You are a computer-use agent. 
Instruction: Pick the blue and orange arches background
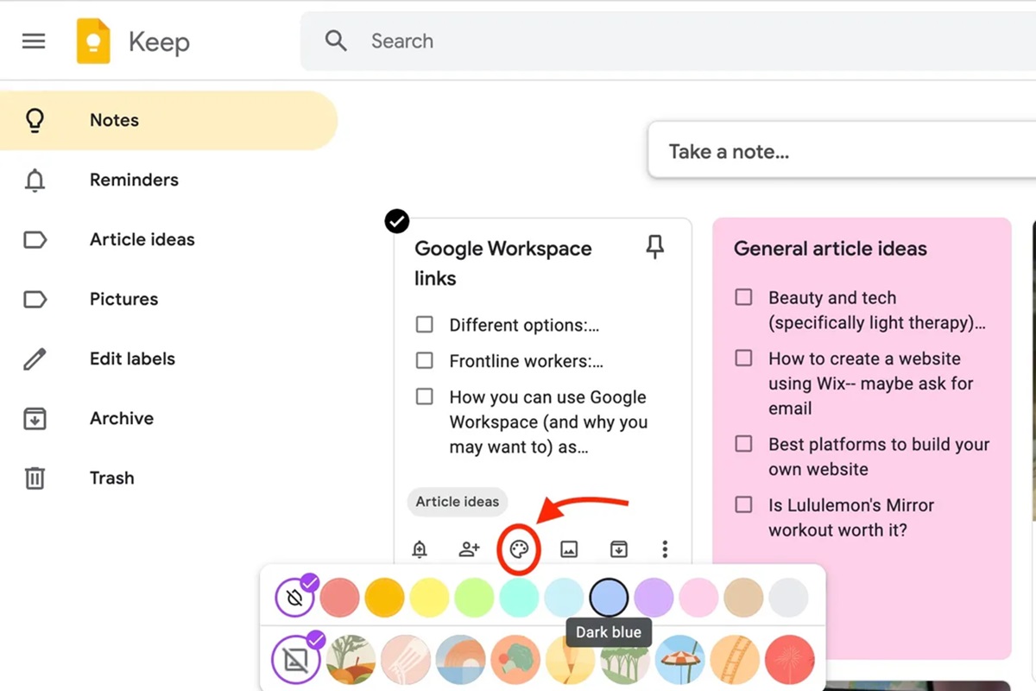(x=460, y=660)
